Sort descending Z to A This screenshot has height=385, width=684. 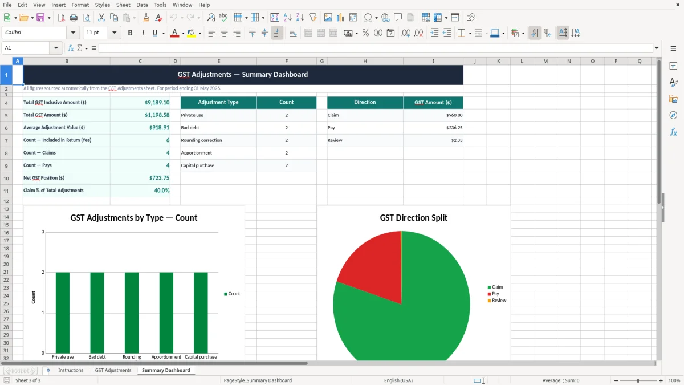(x=300, y=18)
